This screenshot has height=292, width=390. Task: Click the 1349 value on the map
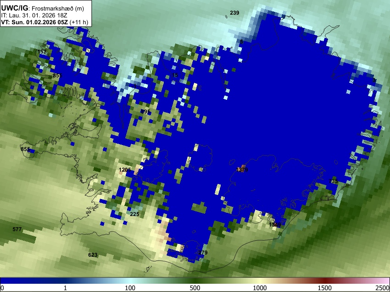click(275, 225)
